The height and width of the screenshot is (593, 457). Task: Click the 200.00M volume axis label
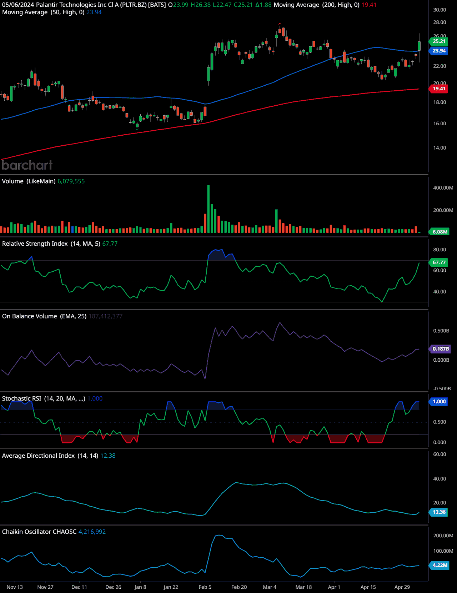click(443, 210)
